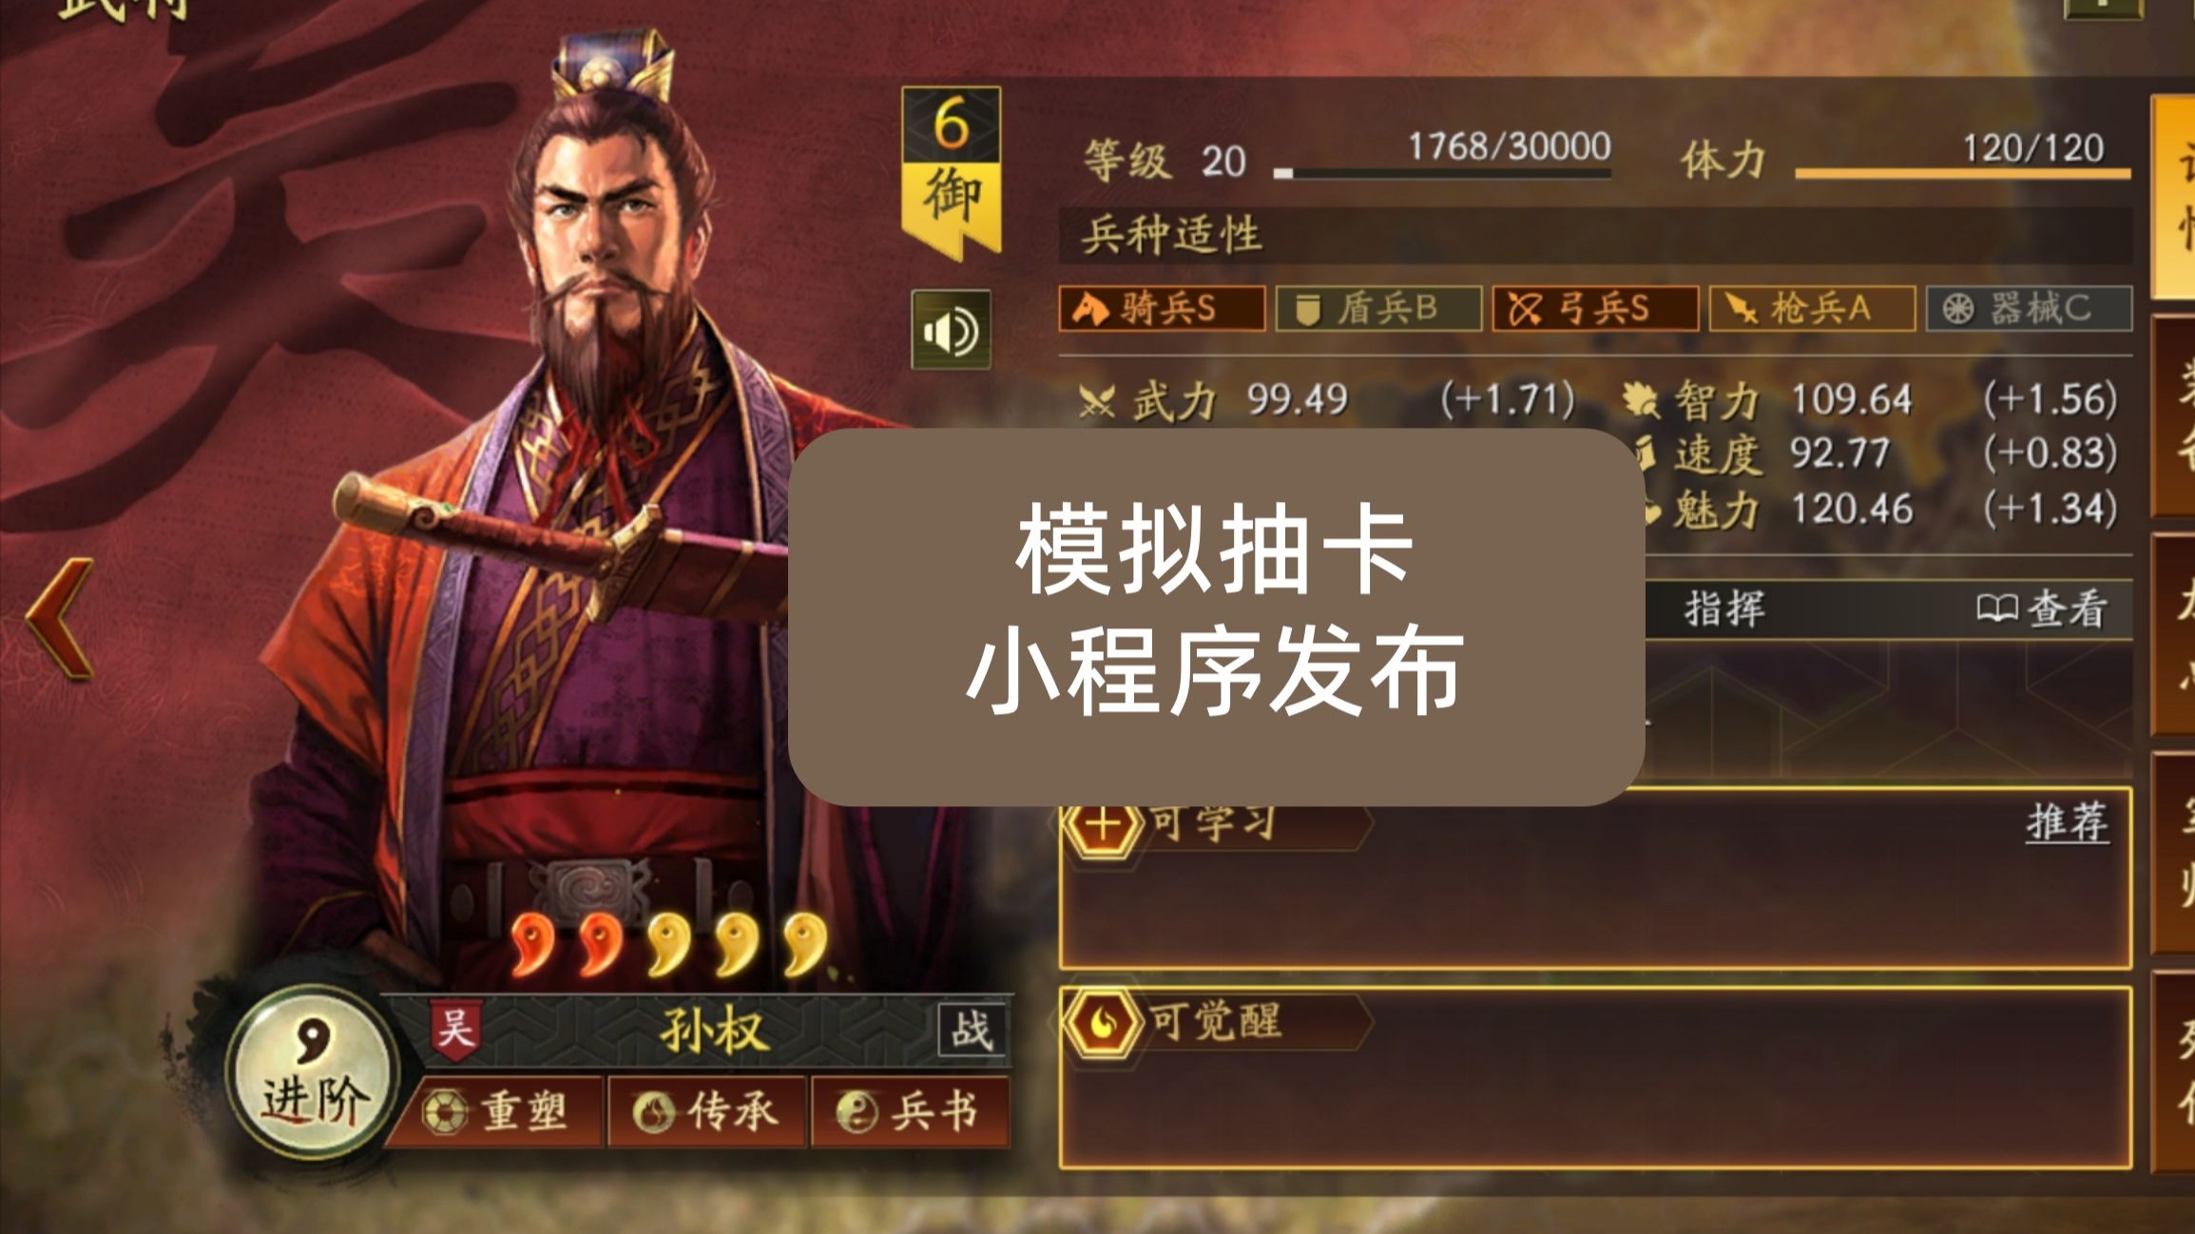2195x1234 pixels.
Task: Select the 弓兵S archer aptitude badge
Action: 1595,309
